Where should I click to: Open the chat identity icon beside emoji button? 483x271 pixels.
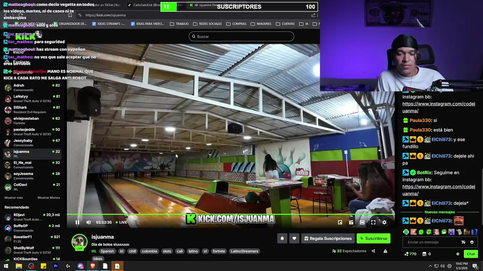coord(463,242)
